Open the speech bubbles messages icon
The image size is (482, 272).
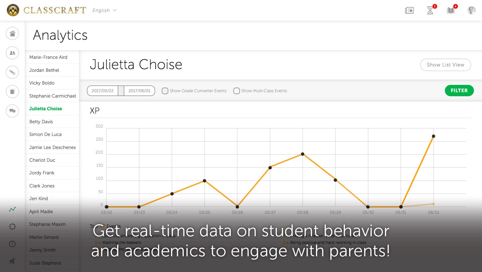point(12,111)
